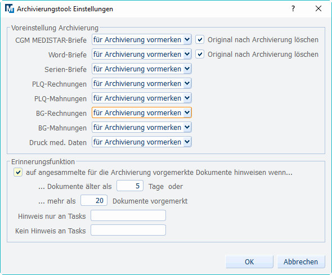332x275 pixels.
Task: Open PLQ-Rechnungen archiving dropdown
Action: coord(142,83)
